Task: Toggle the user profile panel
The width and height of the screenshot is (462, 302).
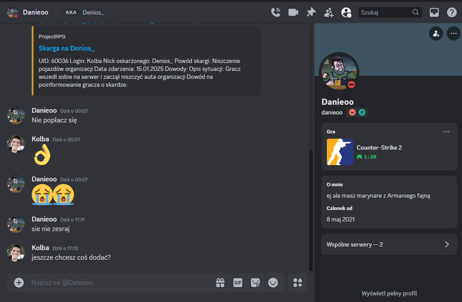Action: click(x=346, y=12)
